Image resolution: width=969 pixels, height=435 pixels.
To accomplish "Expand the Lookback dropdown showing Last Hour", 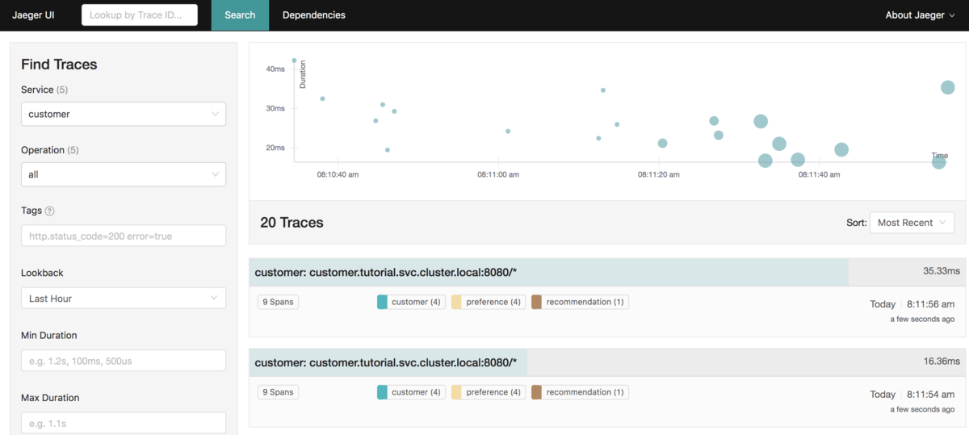I will pyautogui.click(x=124, y=298).
